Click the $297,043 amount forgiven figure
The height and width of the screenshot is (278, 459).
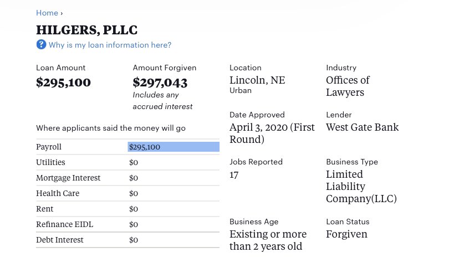(x=160, y=83)
